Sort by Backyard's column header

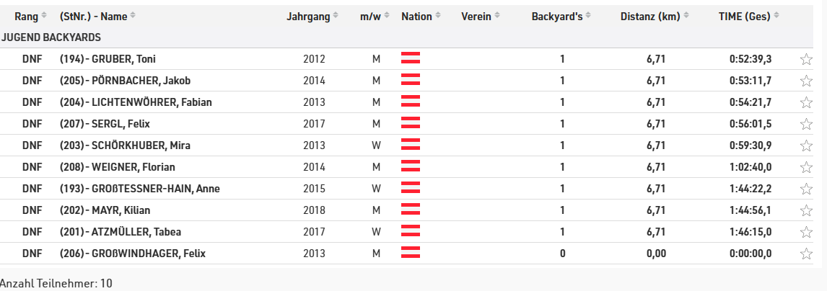pos(561,17)
